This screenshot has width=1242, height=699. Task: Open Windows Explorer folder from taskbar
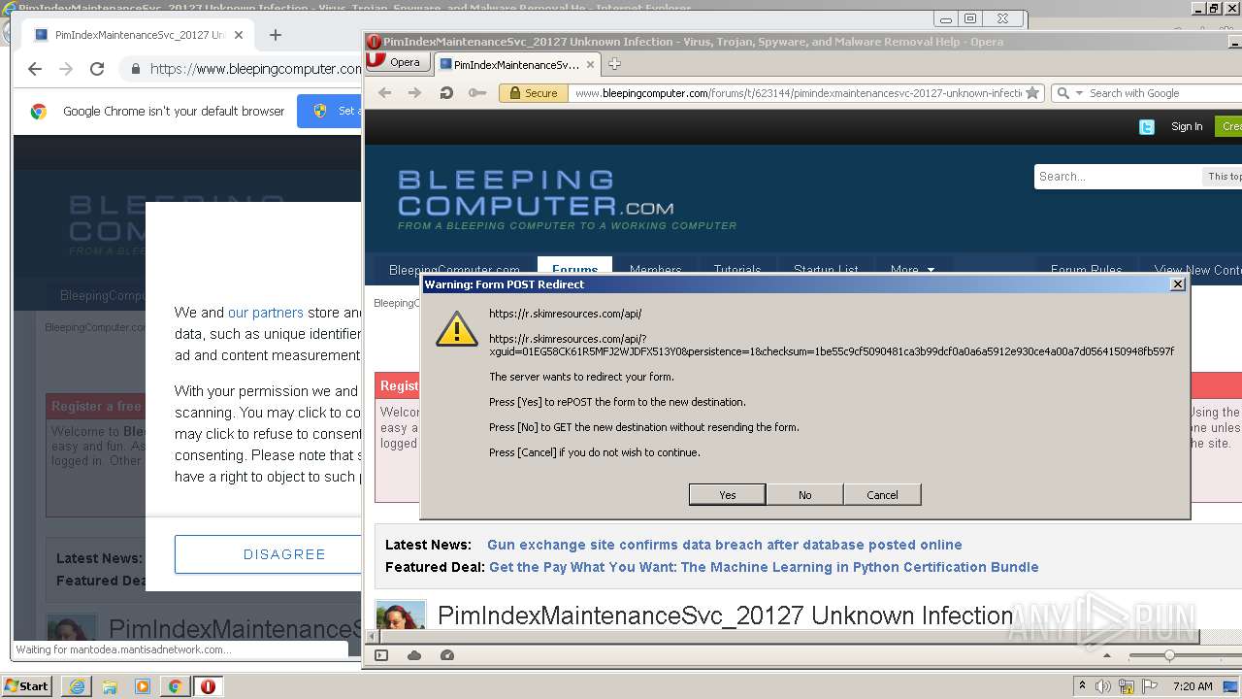point(110,686)
